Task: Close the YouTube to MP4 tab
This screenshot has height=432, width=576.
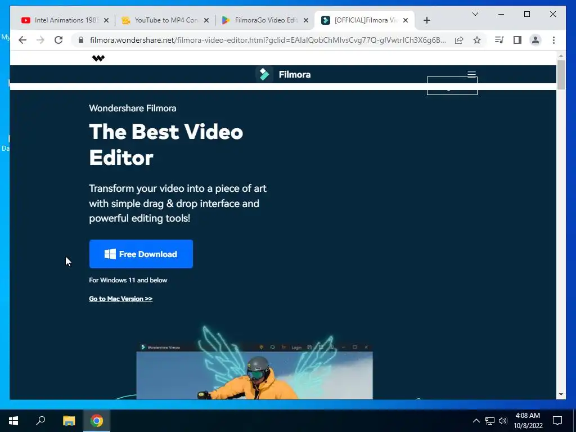Action: (x=206, y=20)
